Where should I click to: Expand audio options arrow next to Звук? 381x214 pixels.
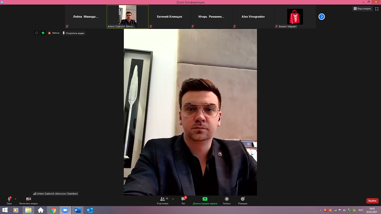15,199
